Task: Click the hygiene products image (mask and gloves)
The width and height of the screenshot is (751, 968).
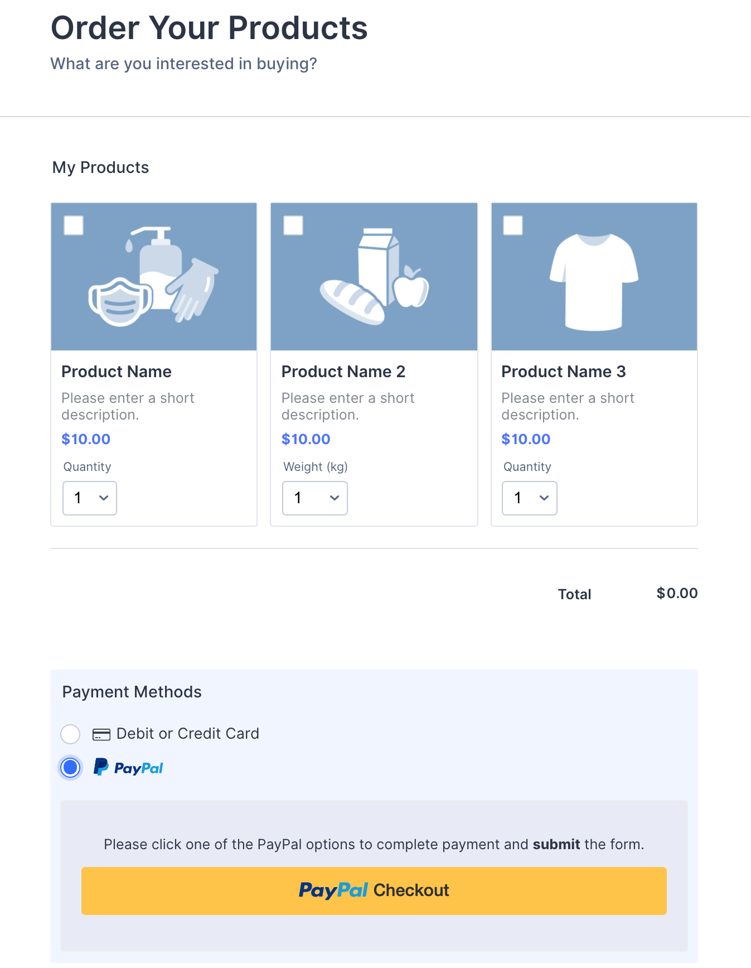Action: (x=154, y=277)
